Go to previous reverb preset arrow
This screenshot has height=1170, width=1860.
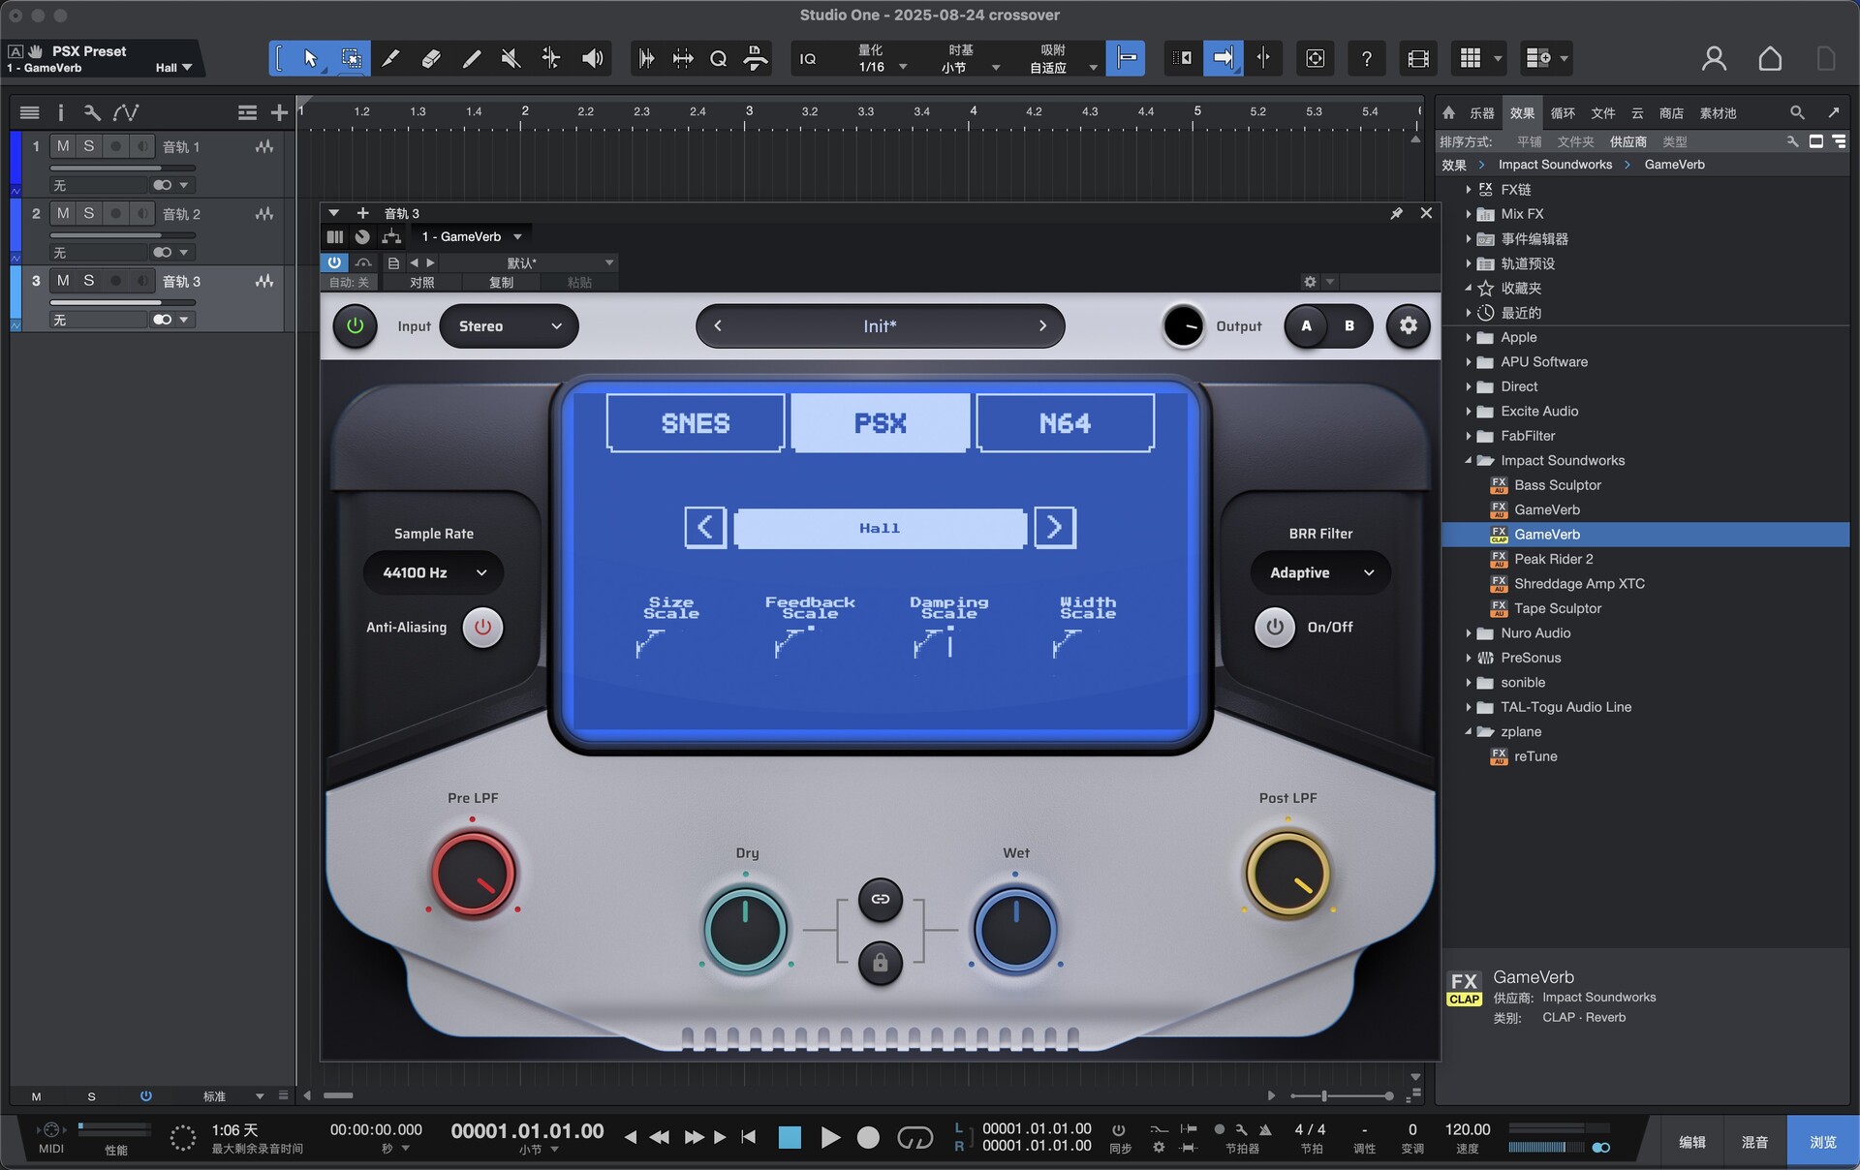click(x=705, y=528)
